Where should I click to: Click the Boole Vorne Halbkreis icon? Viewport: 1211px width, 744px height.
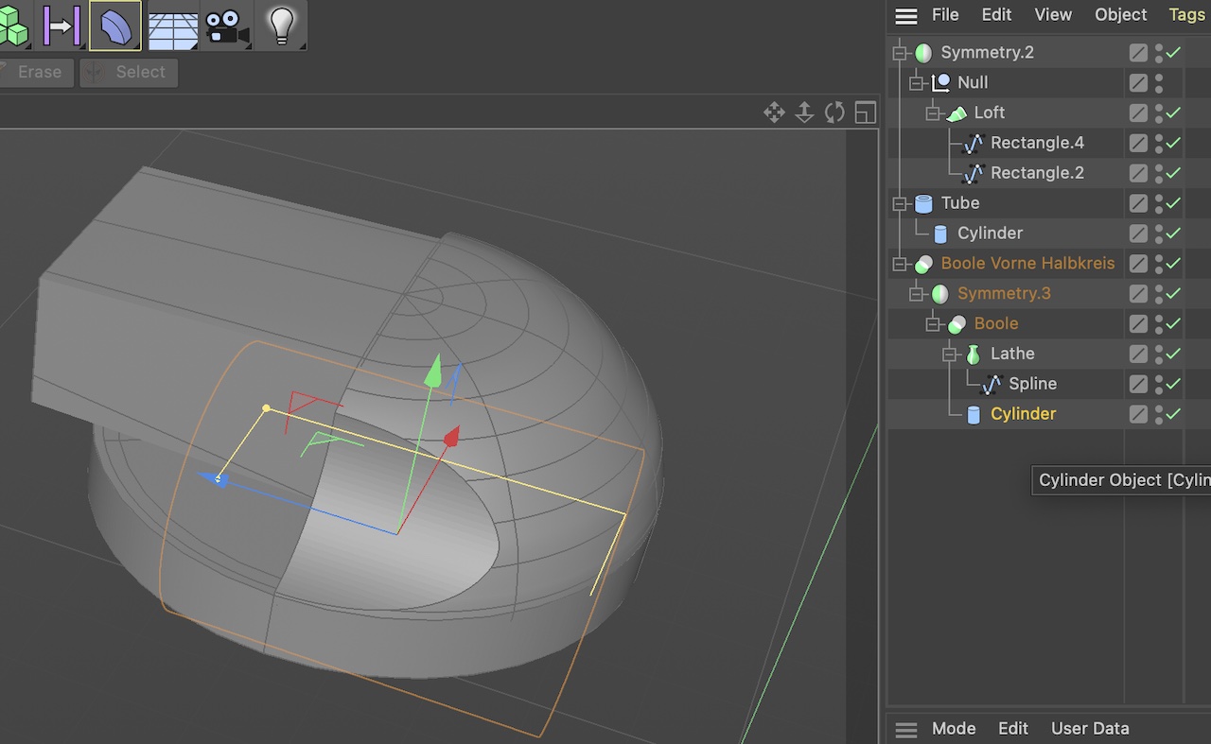click(x=923, y=264)
